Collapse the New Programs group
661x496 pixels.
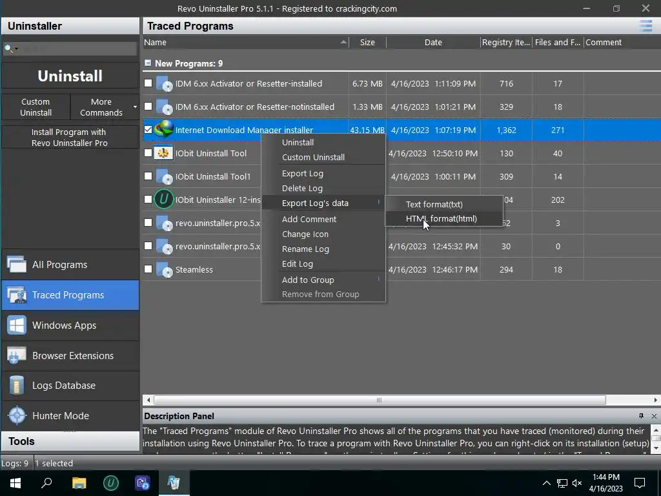148,63
